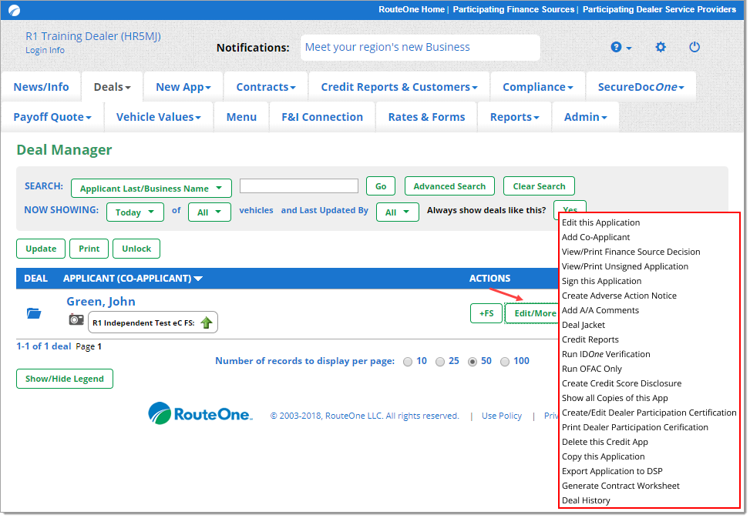The height and width of the screenshot is (518, 750).
Task: Choose Delete this Credit App
Action: point(604,442)
